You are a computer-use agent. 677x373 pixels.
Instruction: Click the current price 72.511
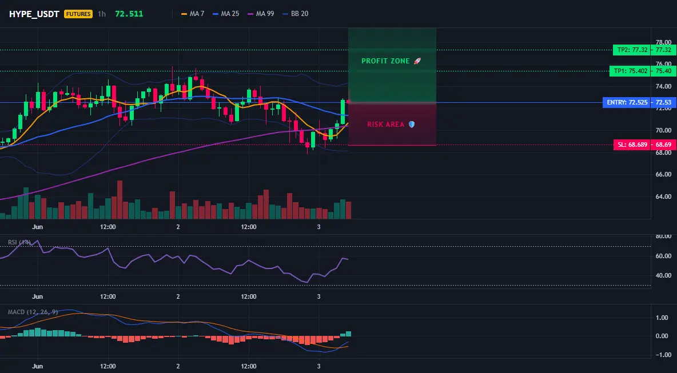(x=129, y=14)
